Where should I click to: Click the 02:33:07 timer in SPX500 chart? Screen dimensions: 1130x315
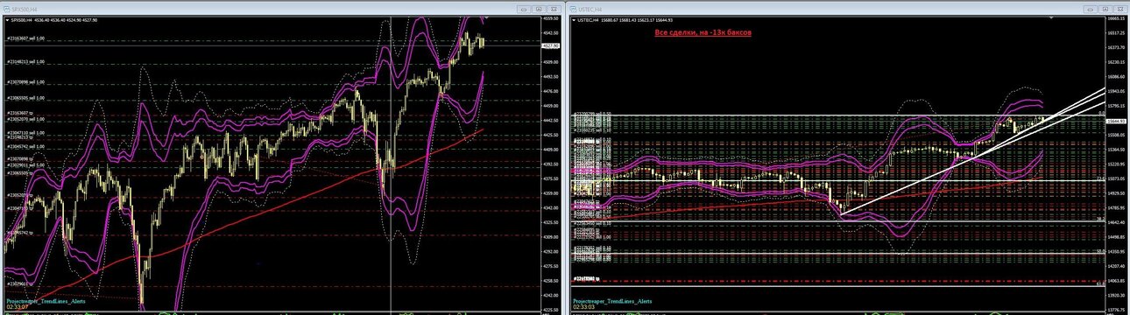[17, 307]
